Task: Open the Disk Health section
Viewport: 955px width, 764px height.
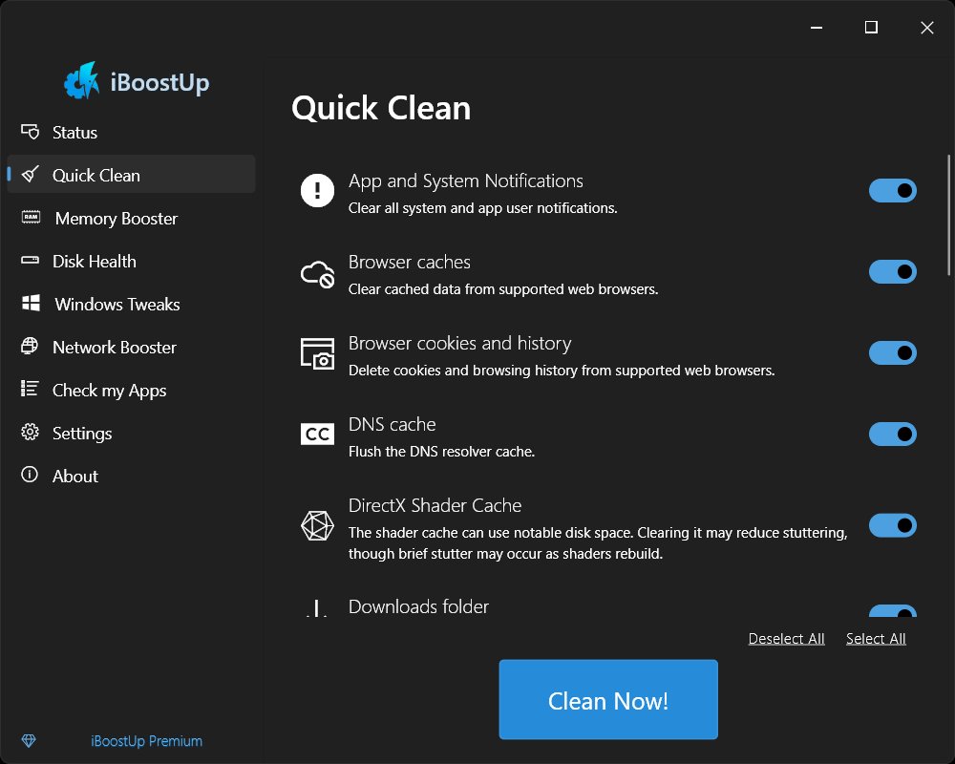Action: coord(131,261)
